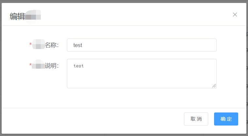Click the 编辑 dialog title text

(17, 16)
